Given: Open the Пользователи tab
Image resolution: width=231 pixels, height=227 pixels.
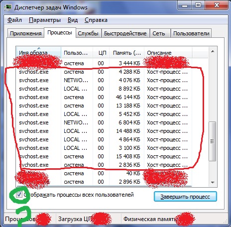Looking at the screenshot, I should tap(191, 33).
